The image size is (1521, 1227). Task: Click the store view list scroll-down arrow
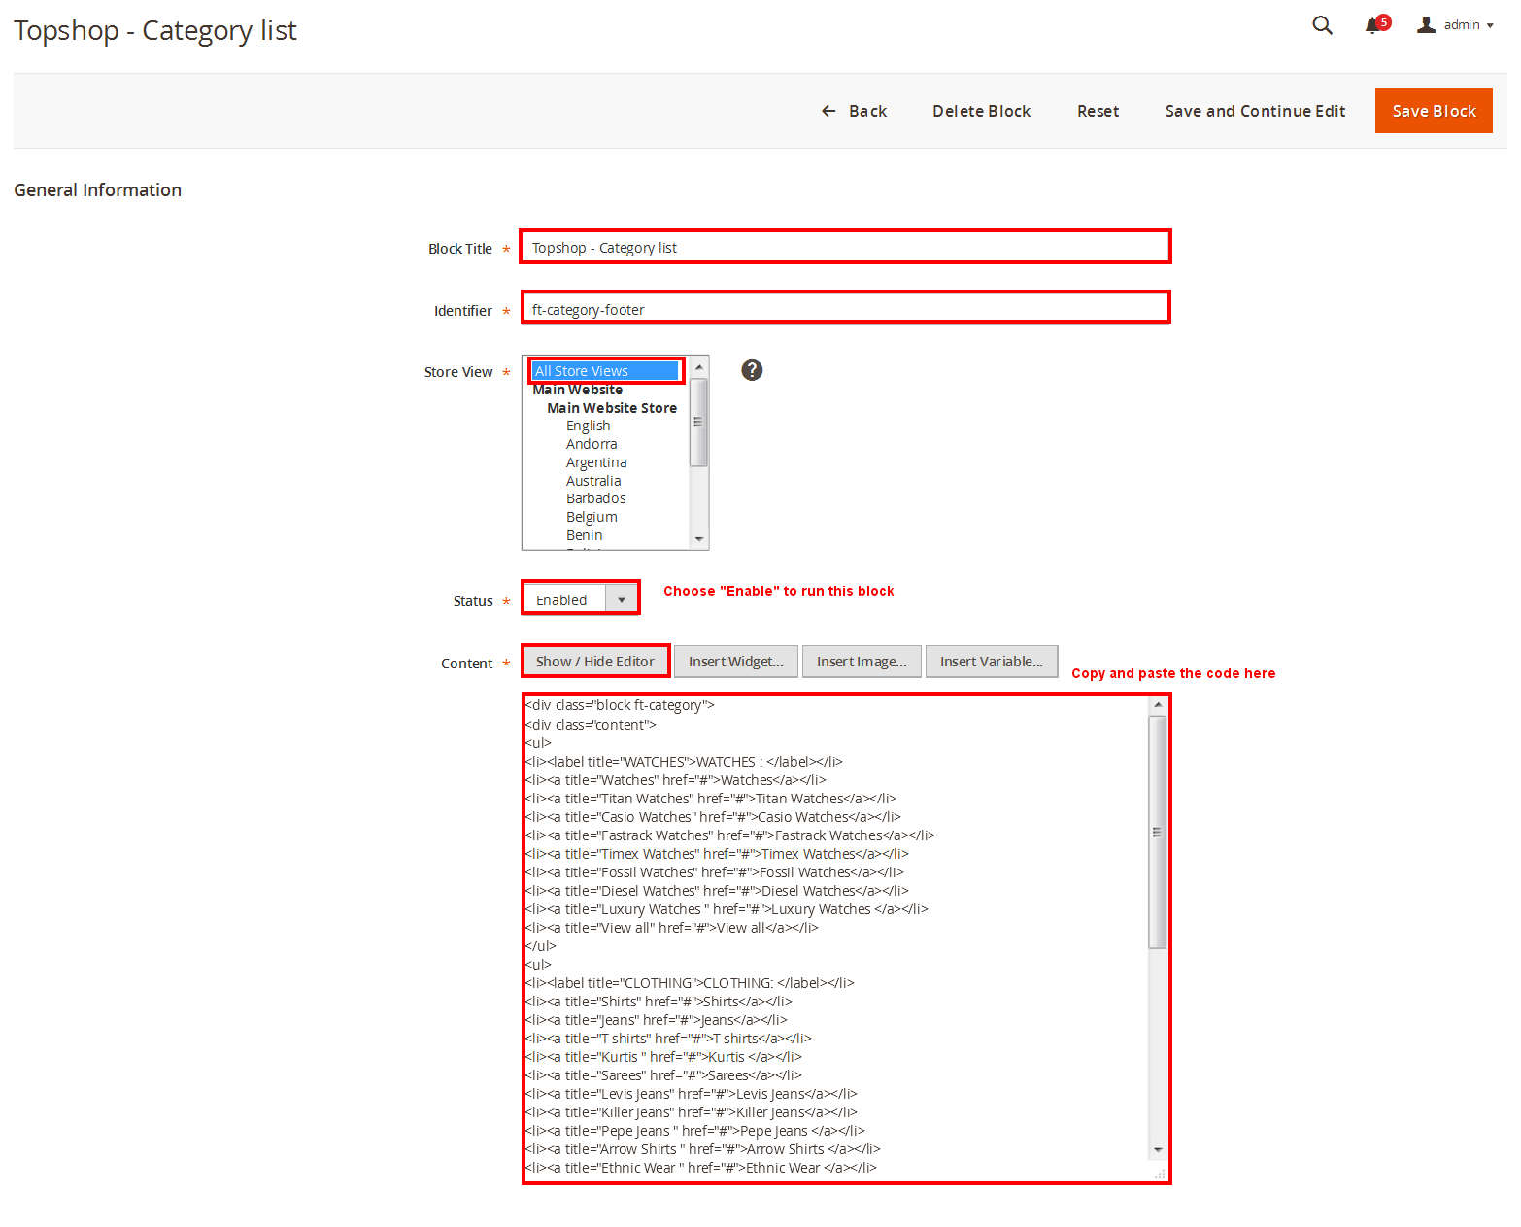698,539
